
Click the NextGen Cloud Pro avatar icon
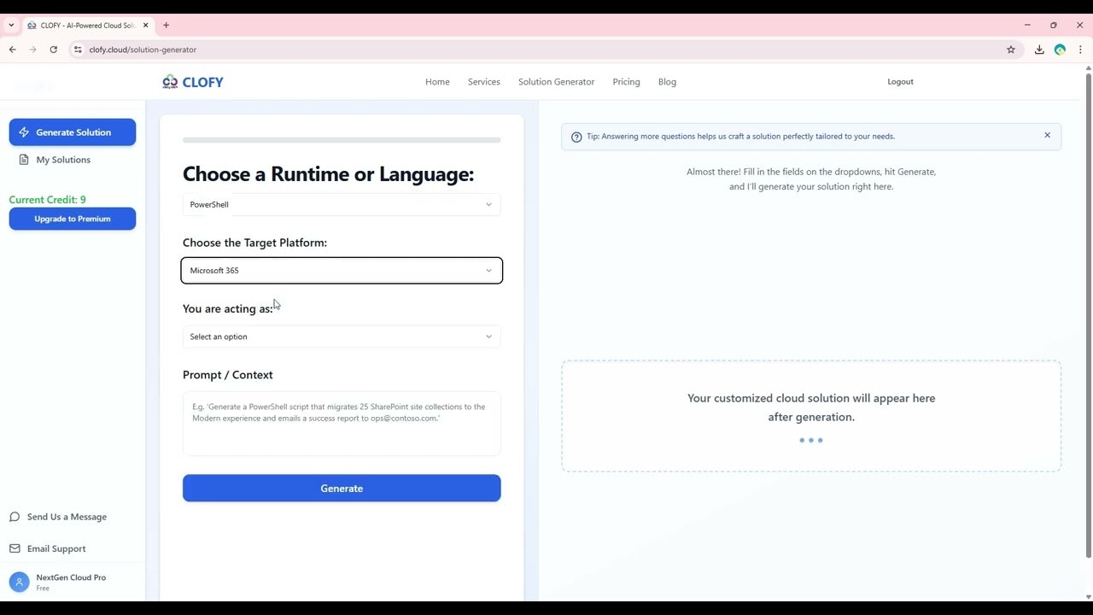pyautogui.click(x=19, y=582)
